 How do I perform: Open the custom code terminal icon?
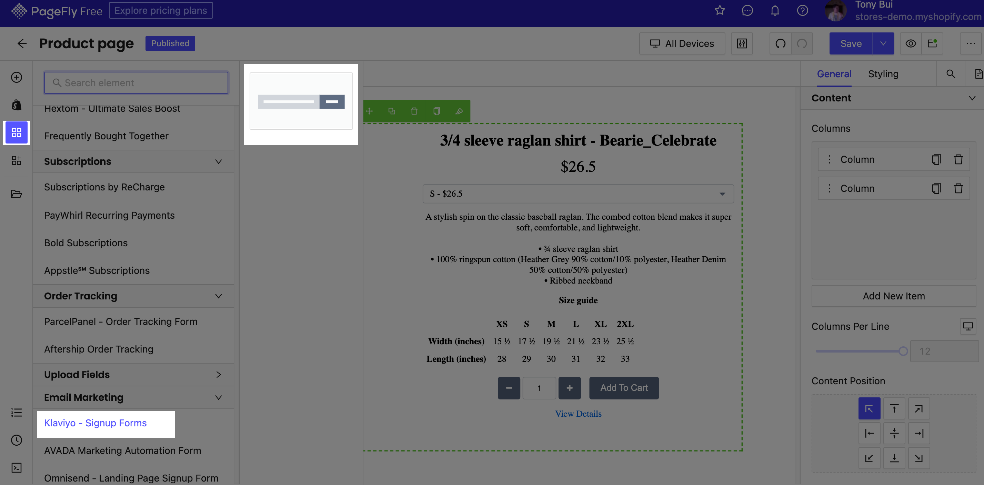[17, 468]
